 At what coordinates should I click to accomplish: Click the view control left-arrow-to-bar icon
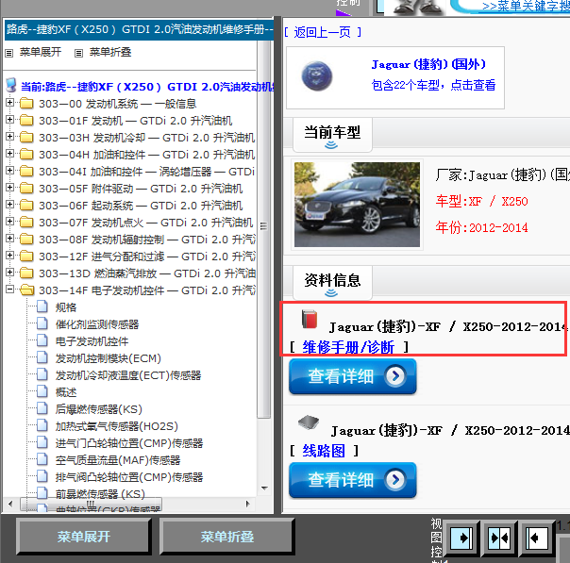pyautogui.click(x=537, y=538)
